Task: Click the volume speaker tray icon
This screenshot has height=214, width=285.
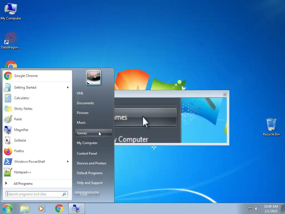Action: [257, 209]
